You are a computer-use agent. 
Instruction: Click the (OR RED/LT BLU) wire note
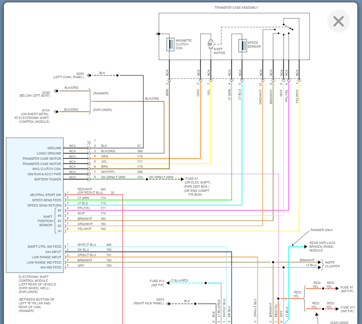[90, 193]
